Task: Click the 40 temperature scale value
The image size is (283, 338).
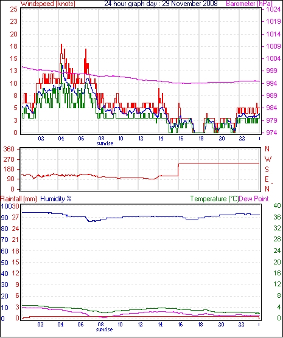Action: [277, 205]
